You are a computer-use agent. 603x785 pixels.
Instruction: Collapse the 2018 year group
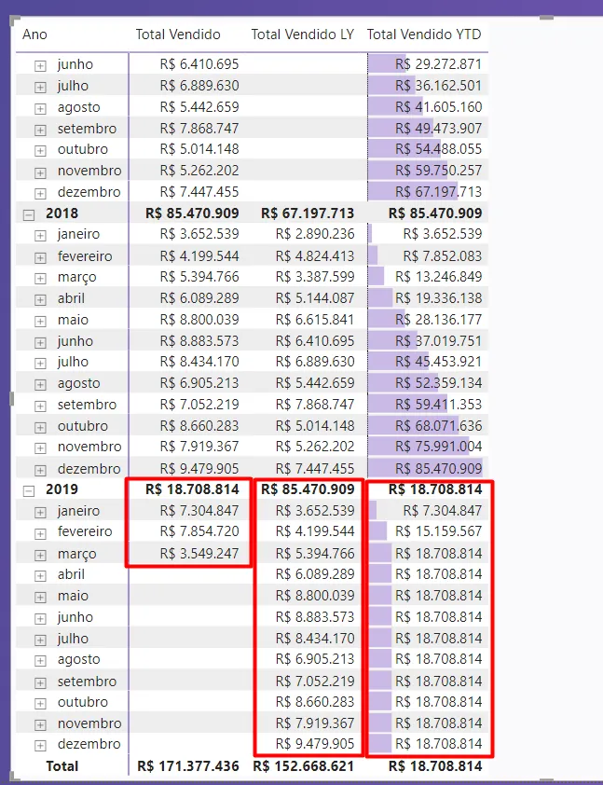(29, 213)
